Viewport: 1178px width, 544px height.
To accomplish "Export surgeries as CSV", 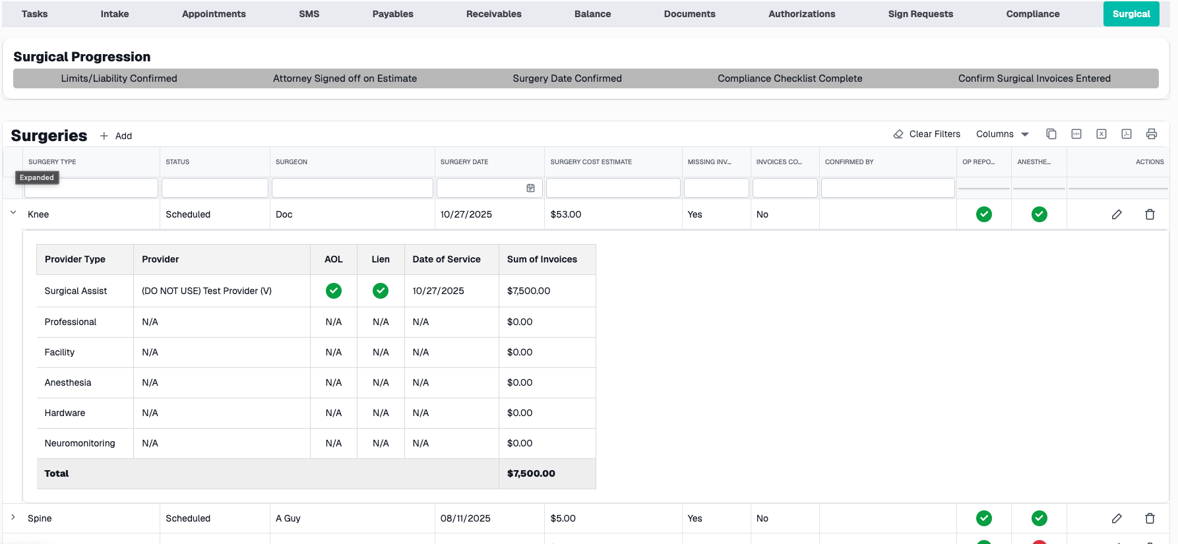I will 1076,134.
